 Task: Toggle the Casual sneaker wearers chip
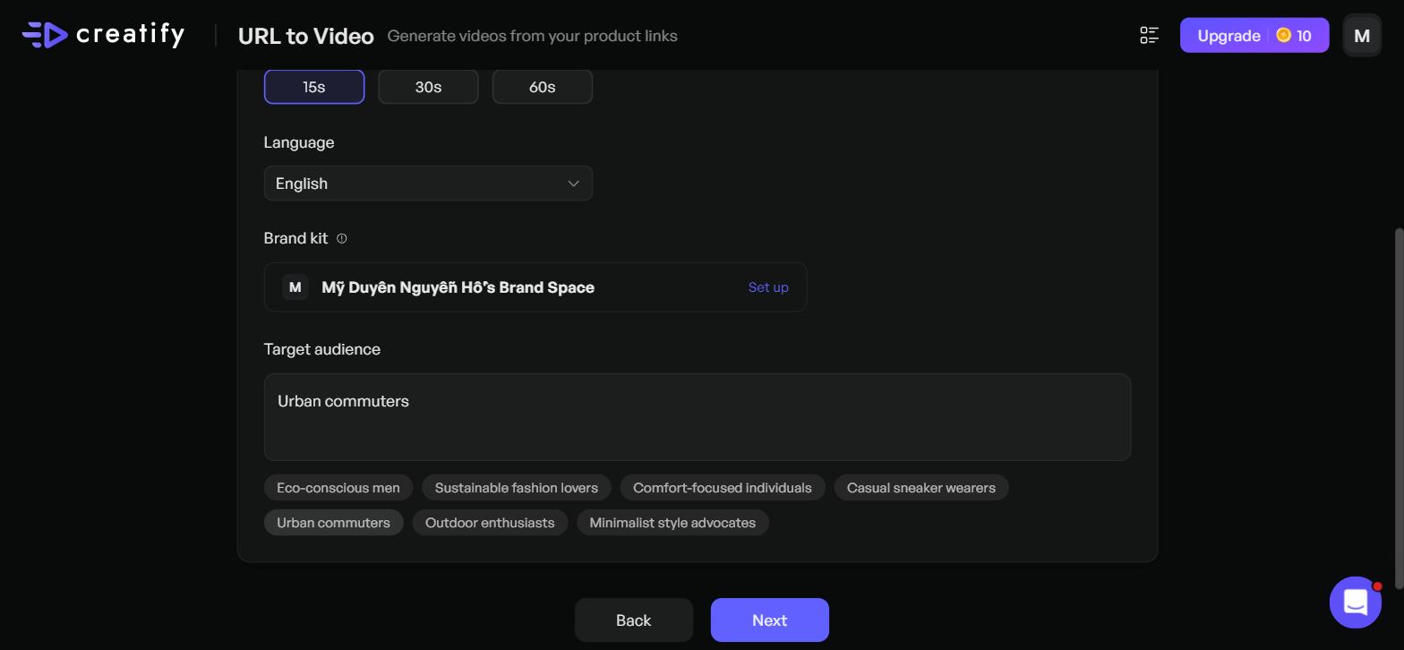click(x=921, y=488)
